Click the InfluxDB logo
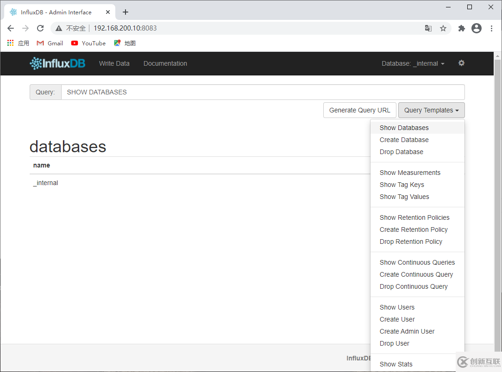 click(x=57, y=63)
